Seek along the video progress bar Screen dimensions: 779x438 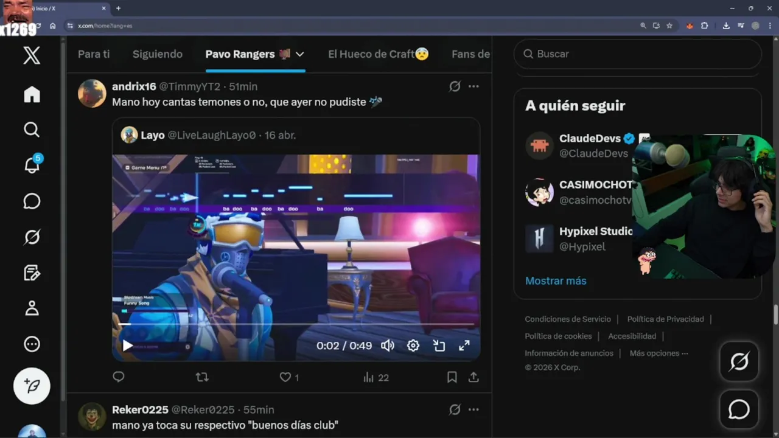(x=296, y=324)
